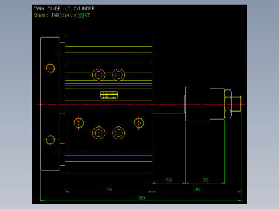Click the upper-left counterbored port on body
The image size is (279, 209).
coord(99,75)
